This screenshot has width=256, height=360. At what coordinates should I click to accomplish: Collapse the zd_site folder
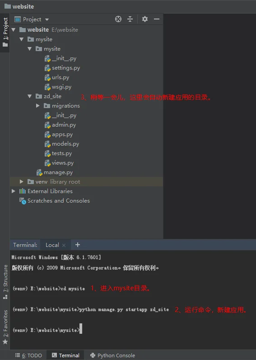pos(29,96)
